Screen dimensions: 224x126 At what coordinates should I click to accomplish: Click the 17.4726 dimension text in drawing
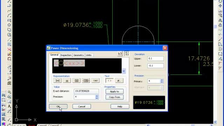(x=199, y=58)
